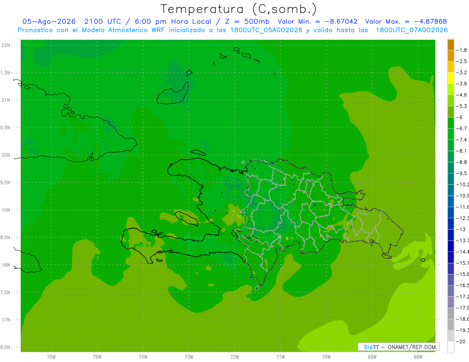Click the "ONAMET/REP.DOM." credit label
The width and height of the screenshot is (469, 362).
pyautogui.click(x=412, y=347)
